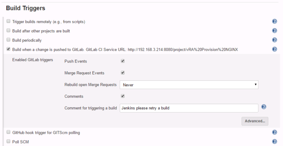283x146 pixels.
Task: Open help for Build after other projects
Action: [275, 31]
